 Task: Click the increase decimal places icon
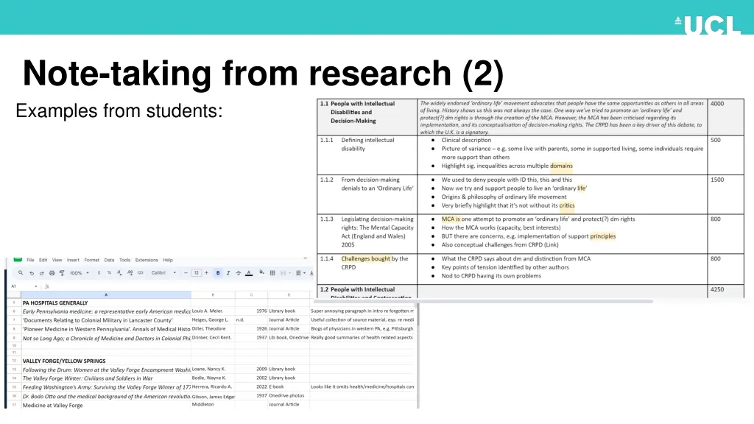(130, 273)
